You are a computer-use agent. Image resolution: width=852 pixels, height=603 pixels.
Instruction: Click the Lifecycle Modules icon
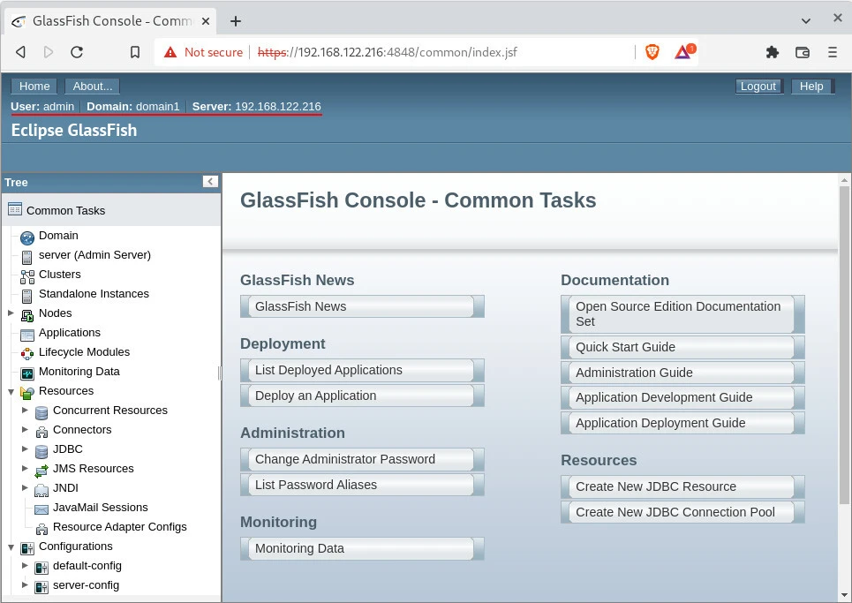coord(26,353)
